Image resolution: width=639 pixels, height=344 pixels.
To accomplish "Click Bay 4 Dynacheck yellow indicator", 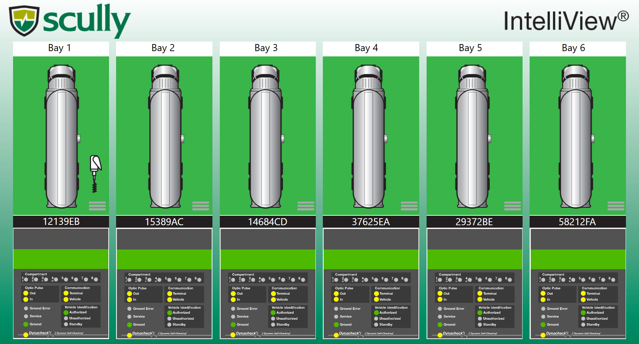I will pyautogui.click(x=336, y=335).
